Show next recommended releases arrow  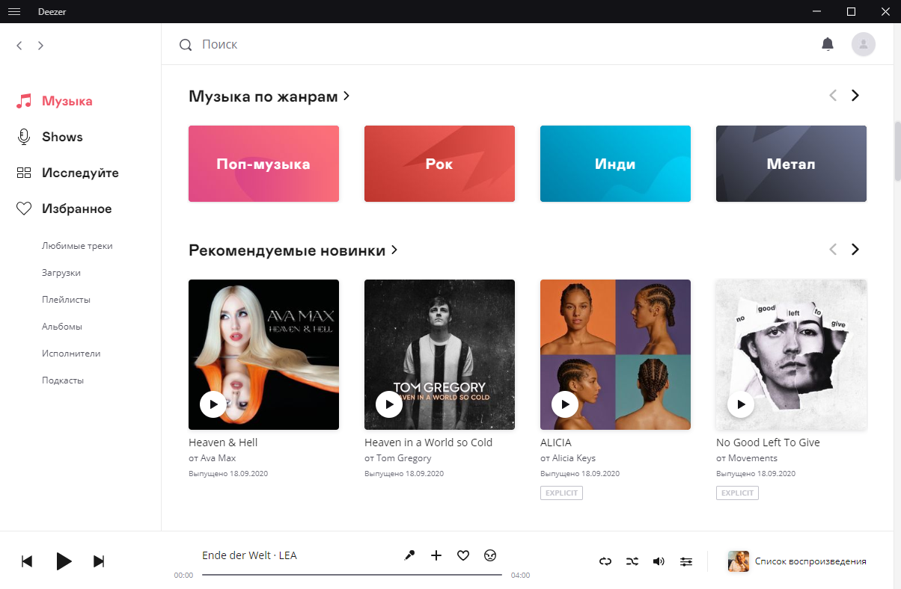(855, 250)
